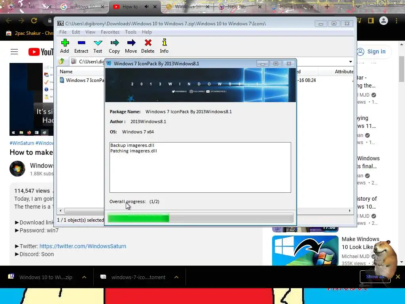Close the Chrome downloads bar

(x=398, y=277)
